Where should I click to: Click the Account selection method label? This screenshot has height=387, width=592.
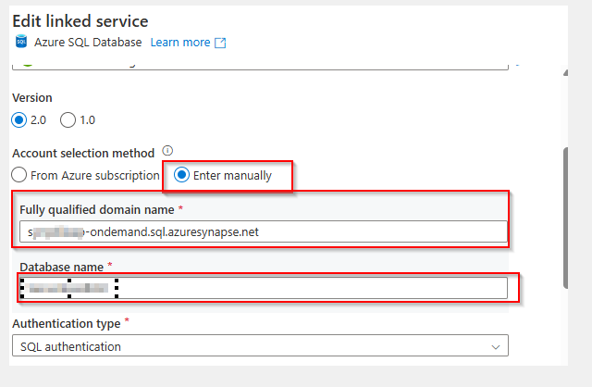(83, 154)
